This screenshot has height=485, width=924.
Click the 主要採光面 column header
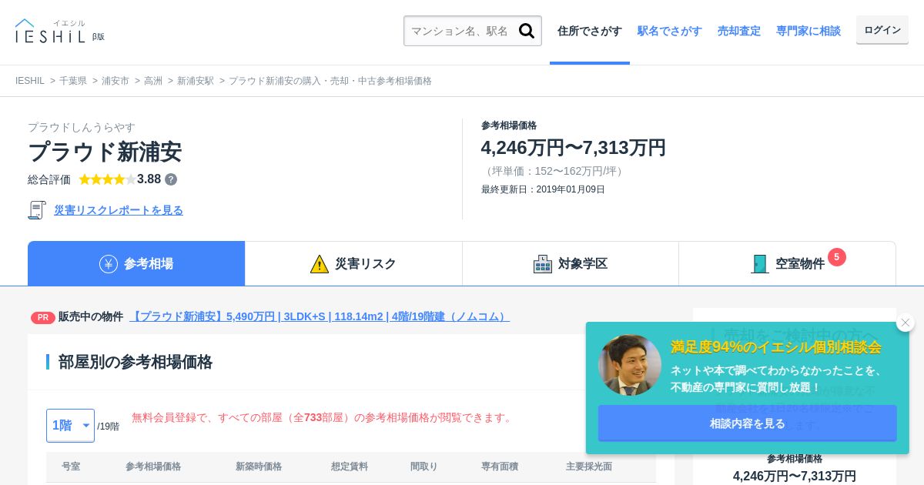(x=589, y=467)
